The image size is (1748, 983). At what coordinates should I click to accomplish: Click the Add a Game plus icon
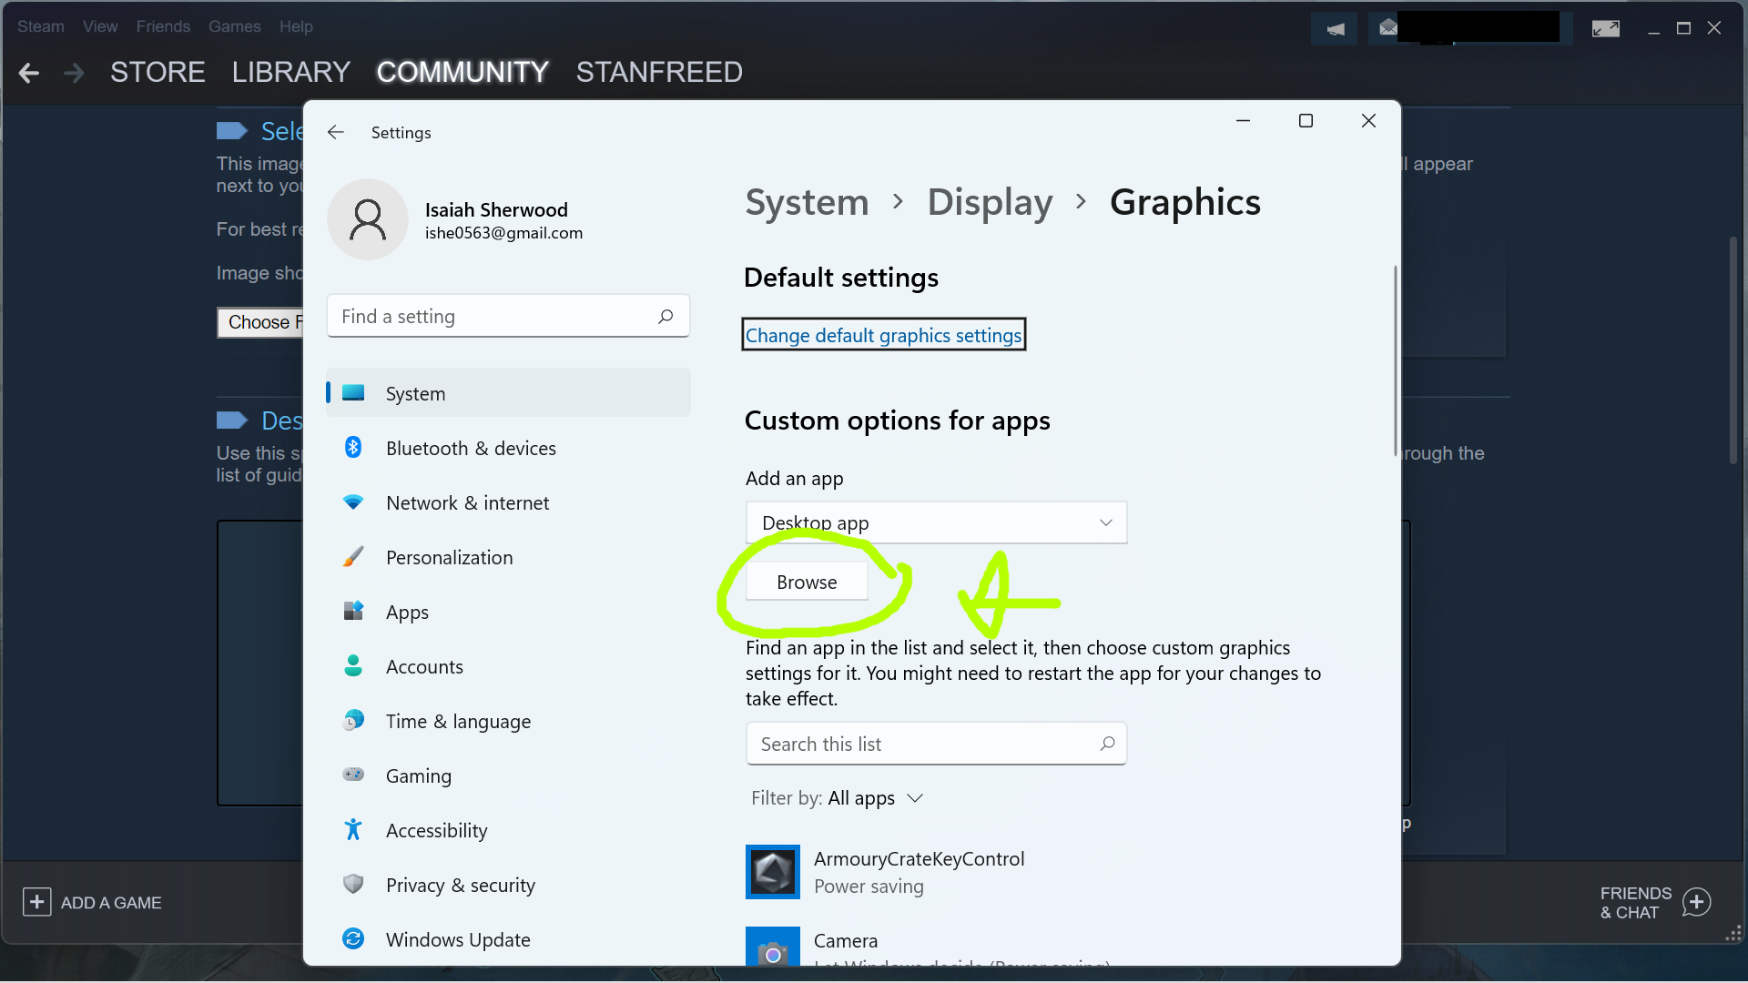36,902
